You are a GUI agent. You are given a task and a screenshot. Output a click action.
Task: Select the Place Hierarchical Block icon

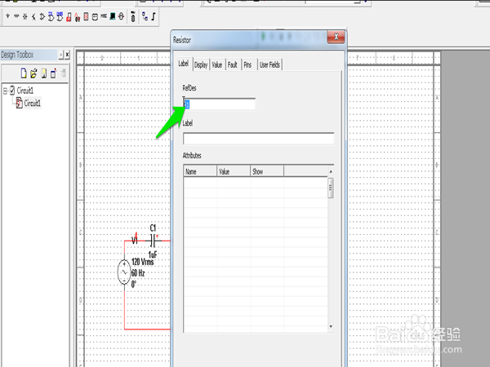click(145, 16)
